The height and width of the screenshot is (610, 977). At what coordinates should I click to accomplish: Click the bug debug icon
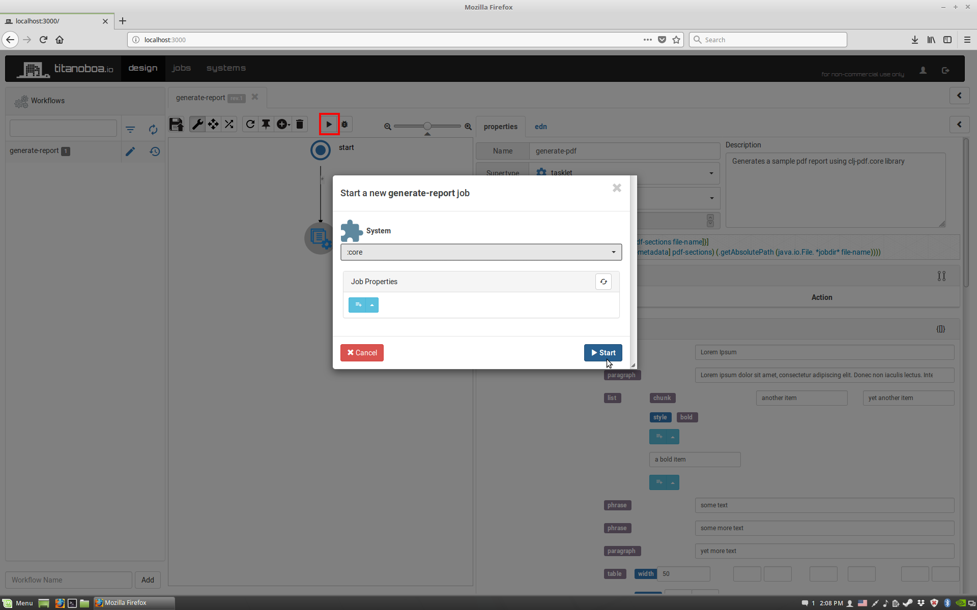click(344, 125)
